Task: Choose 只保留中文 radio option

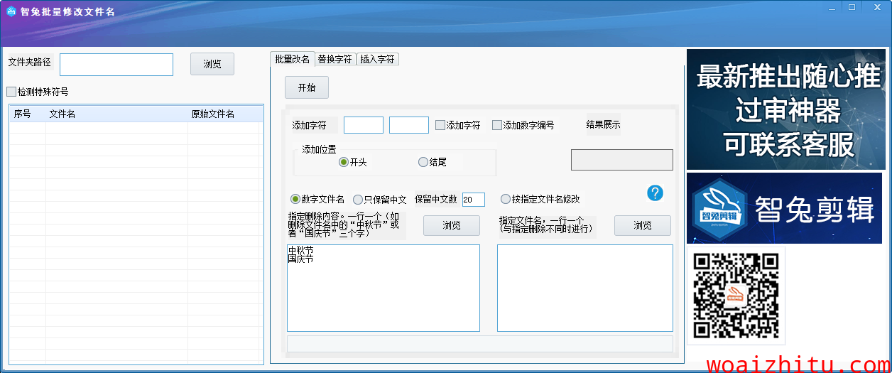Action: click(x=358, y=200)
